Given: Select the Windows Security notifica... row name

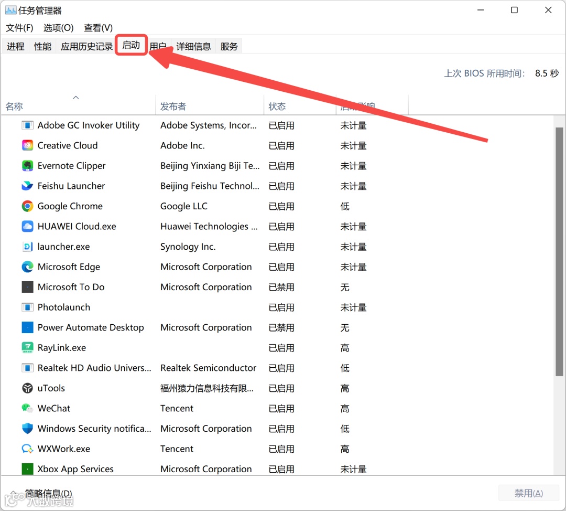Looking at the screenshot, I should point(94,429).
